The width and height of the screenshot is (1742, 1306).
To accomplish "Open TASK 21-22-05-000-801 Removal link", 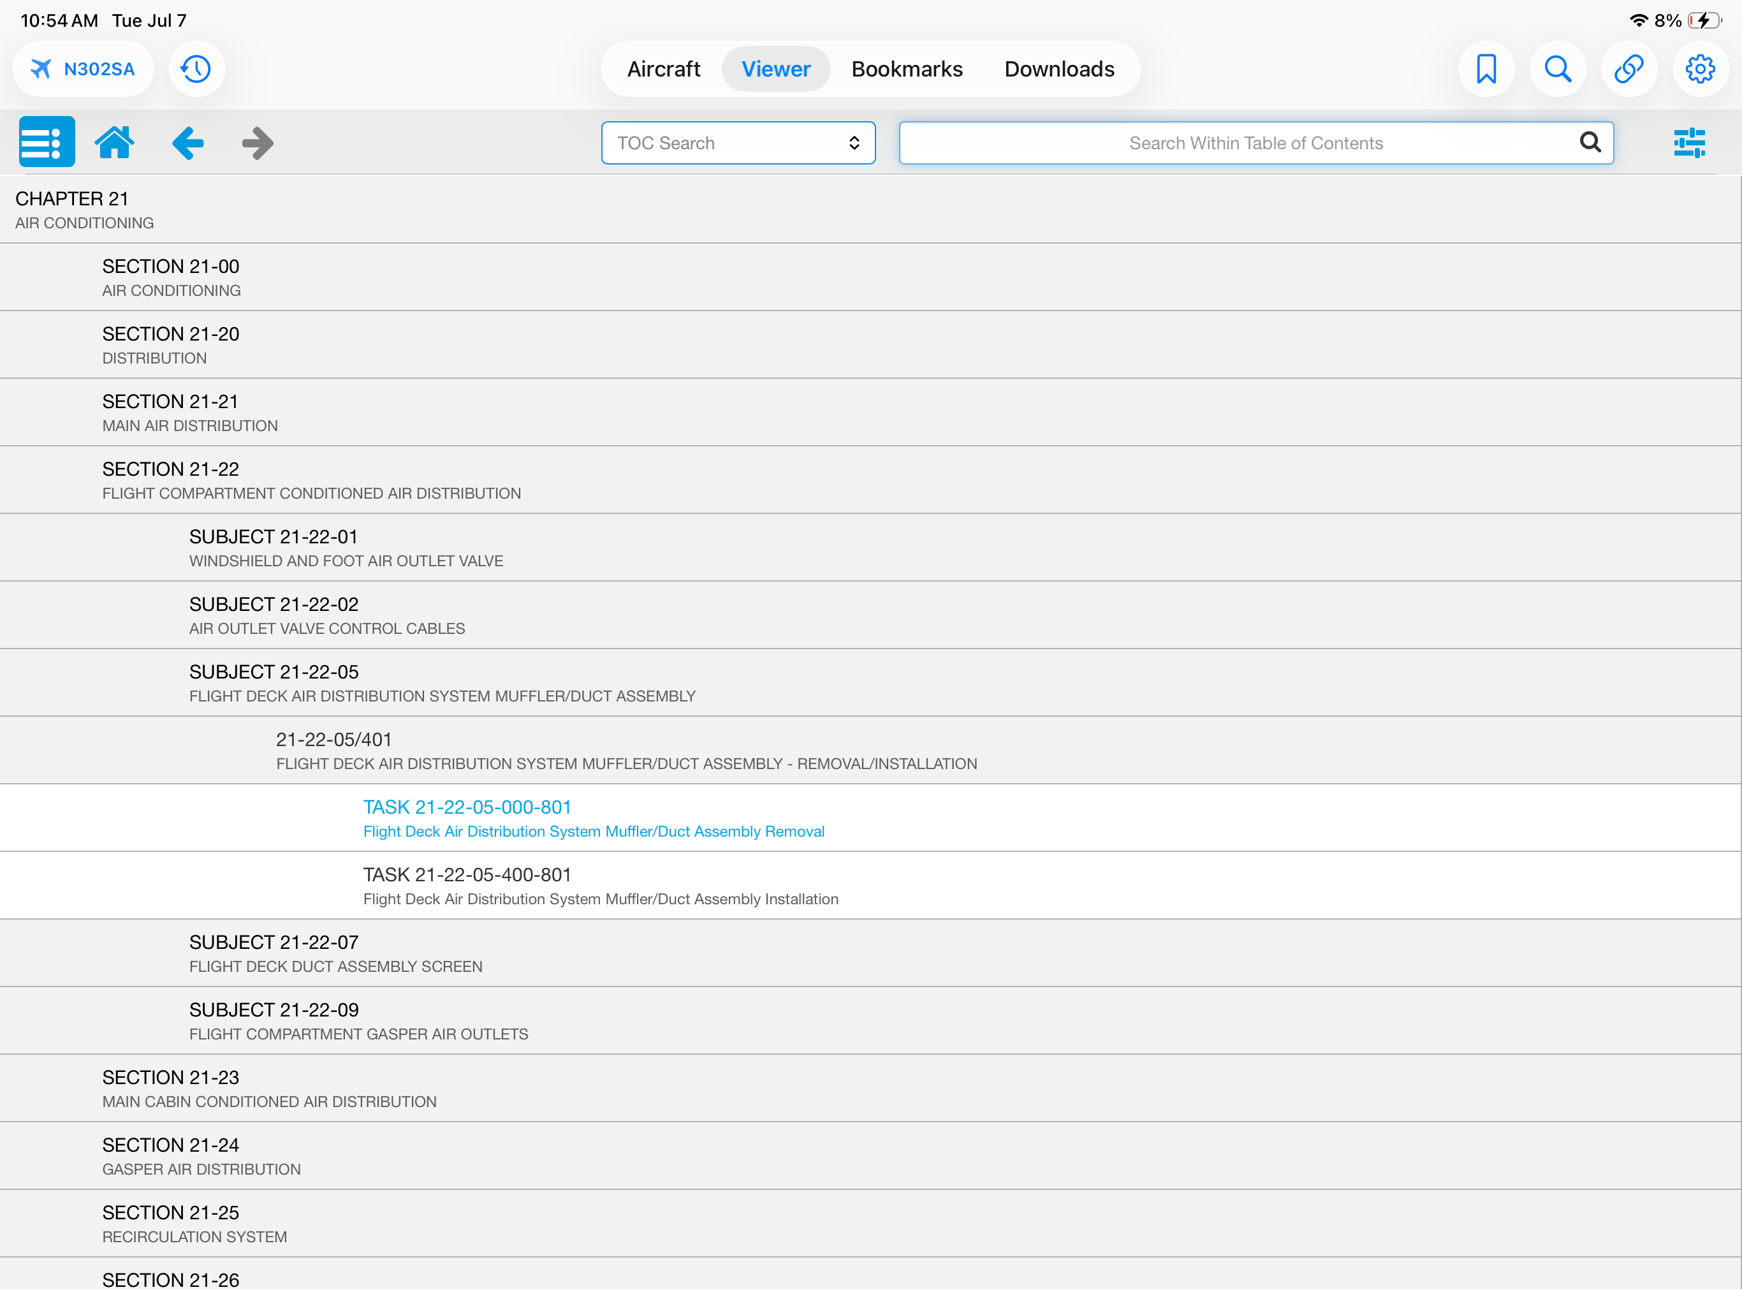I will pyautogui.click(x=870, y=818).
